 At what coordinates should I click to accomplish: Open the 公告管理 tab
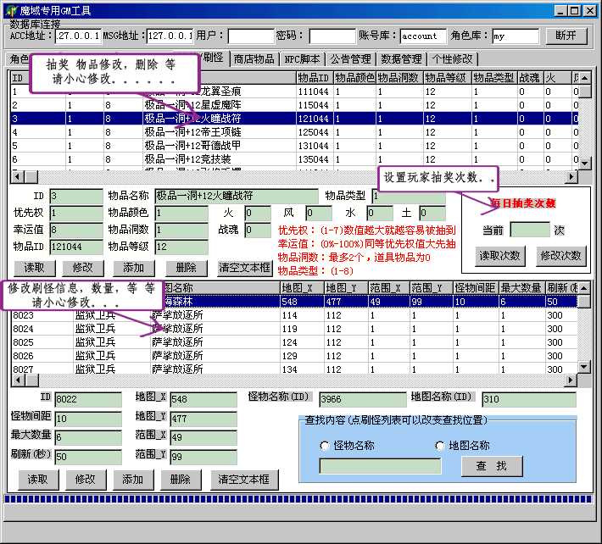point(350,58)
